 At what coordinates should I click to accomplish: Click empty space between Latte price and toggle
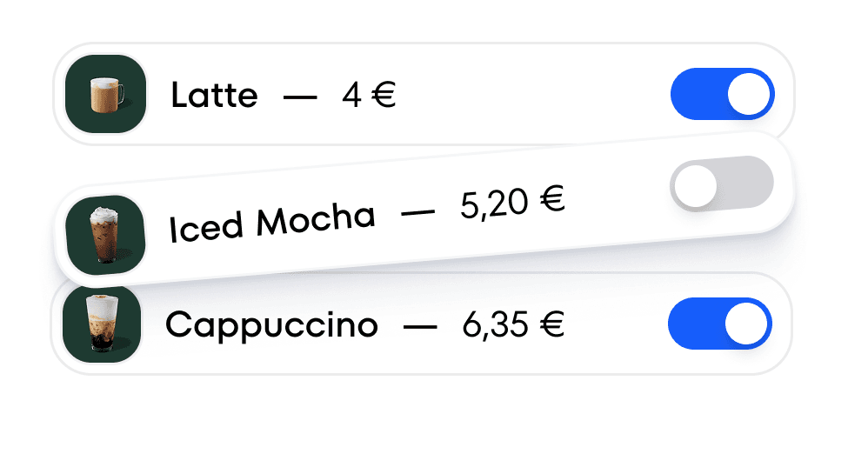(x=531, y=94)
